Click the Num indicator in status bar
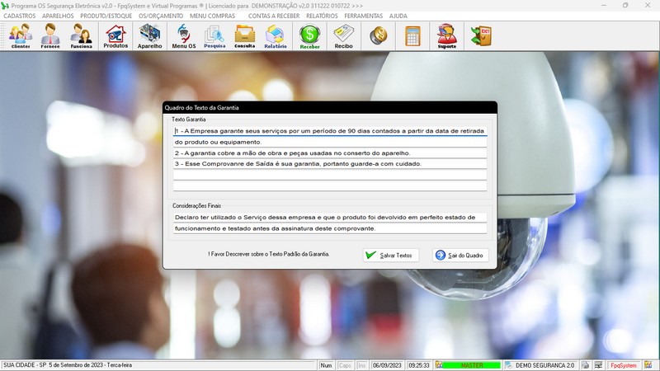The height and width of the screenshot is (371, 660). (x=326, y=365)
